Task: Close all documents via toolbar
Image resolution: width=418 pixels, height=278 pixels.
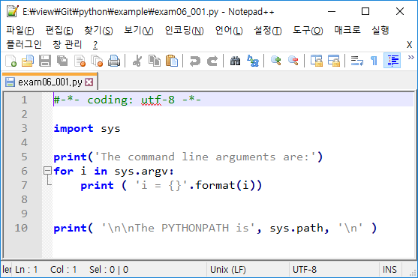Action: 97,61
